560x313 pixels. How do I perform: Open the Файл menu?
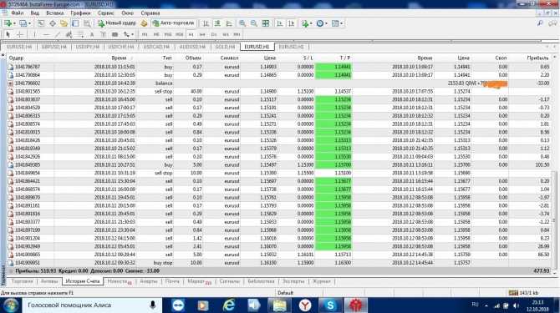(18, 13)
